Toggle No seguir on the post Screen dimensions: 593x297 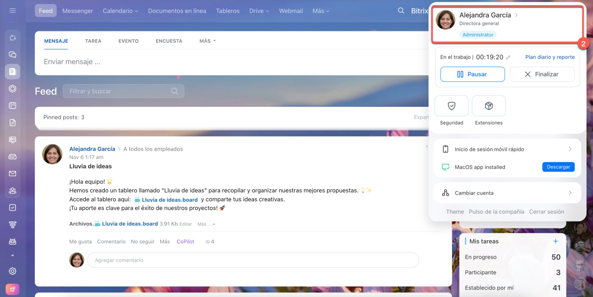pos(143,241)
